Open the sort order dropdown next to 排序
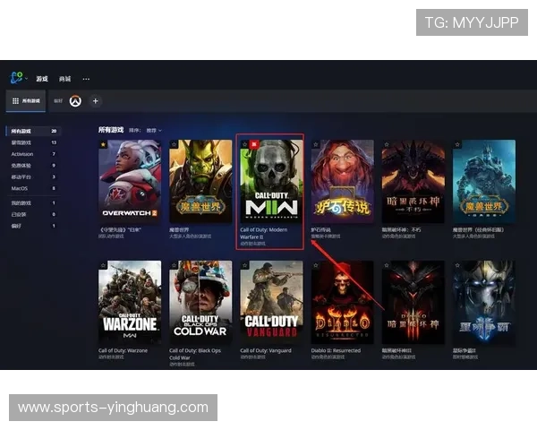 point(154,130)
